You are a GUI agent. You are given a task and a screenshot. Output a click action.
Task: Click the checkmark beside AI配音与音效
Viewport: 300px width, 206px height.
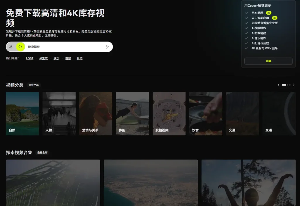247,43
